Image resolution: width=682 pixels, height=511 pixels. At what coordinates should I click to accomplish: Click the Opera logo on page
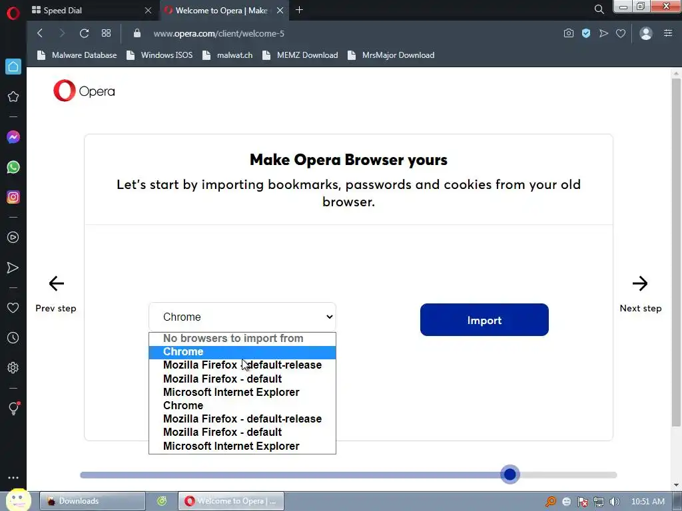click(x=84, y=90)
